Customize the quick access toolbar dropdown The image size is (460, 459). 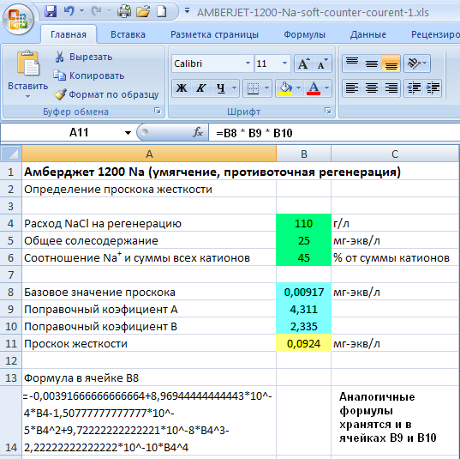pyautogui.click(x=187, y=11)
